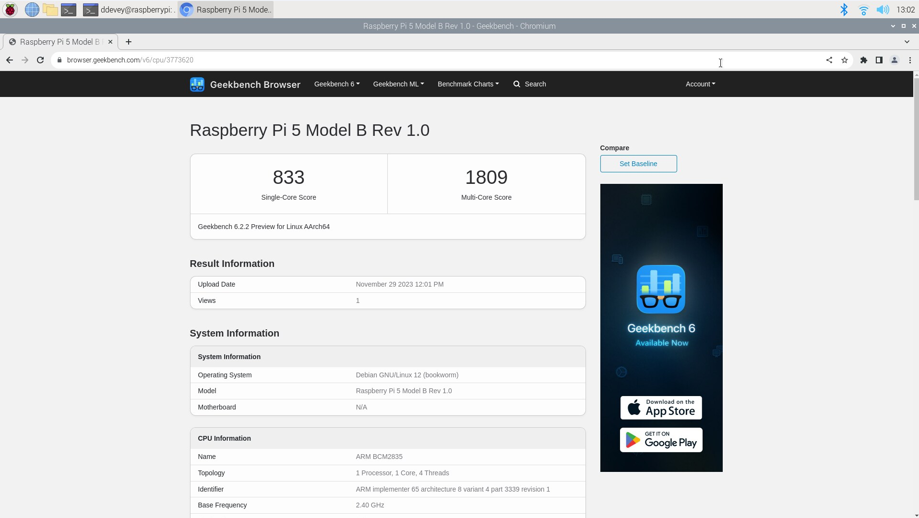Click the page title heading Raspberry Pi 5
The image size is (919, 518).
tap(310, 130)
